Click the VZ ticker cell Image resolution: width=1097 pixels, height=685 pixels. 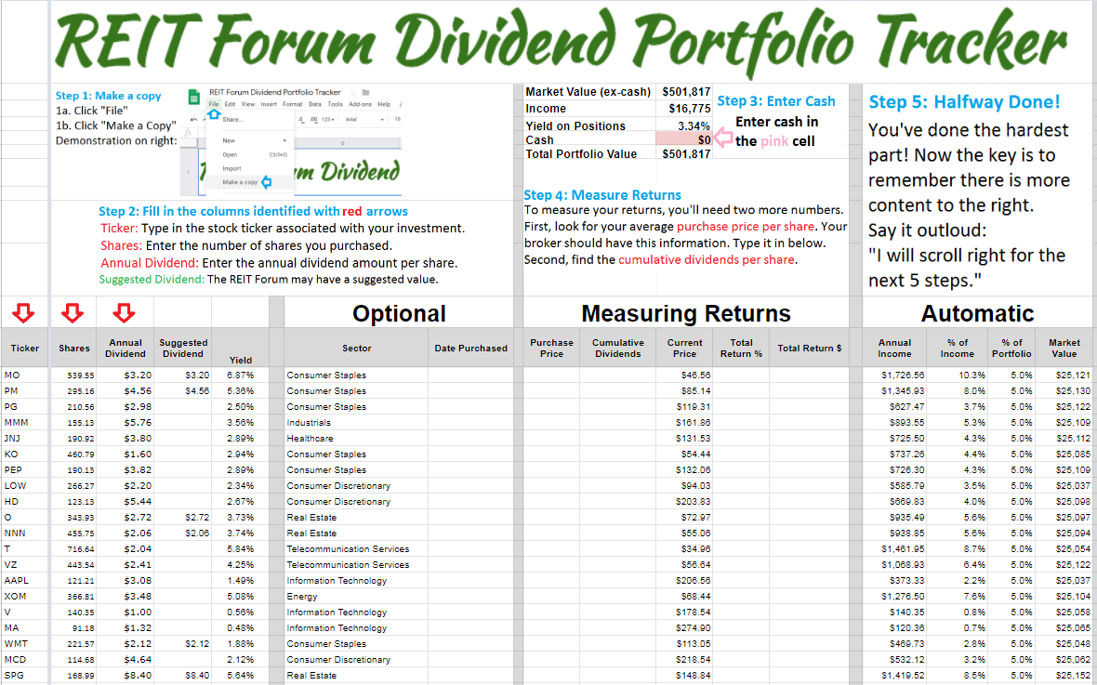pyautogui.click(x=24, y=565)
